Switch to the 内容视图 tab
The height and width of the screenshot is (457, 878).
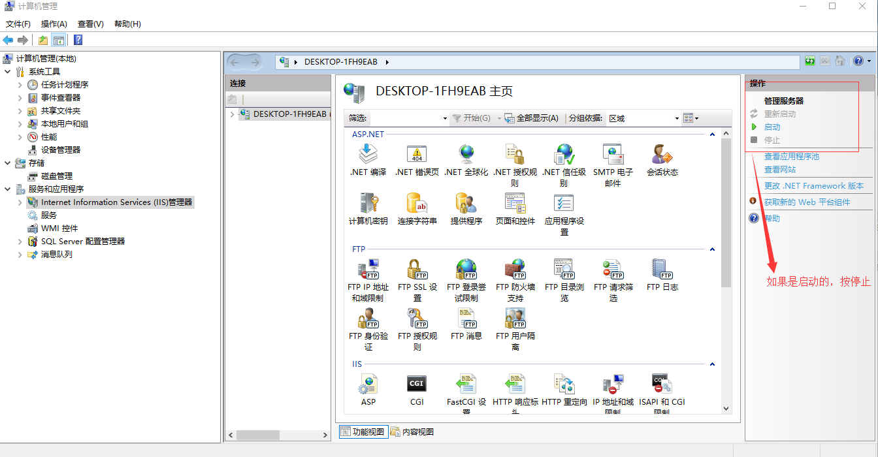[x=412, y=432]
